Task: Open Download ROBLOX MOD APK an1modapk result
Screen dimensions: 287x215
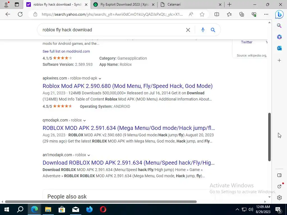Action: click(128, 163)
